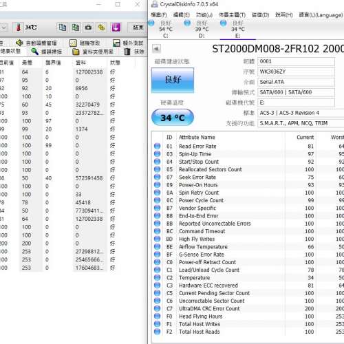Click the ACS-3 Revision 4 standard field

pyautogui.click(x=301, y=113)
